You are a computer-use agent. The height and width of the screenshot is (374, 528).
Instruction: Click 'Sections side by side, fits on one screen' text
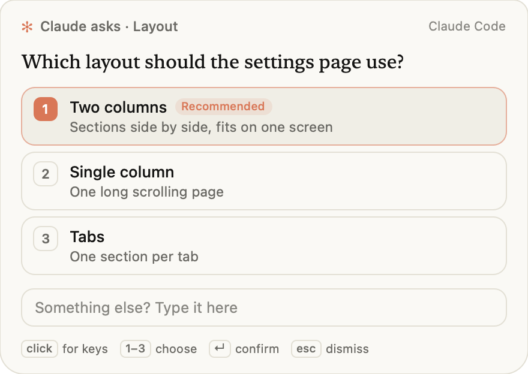[202, 127]
